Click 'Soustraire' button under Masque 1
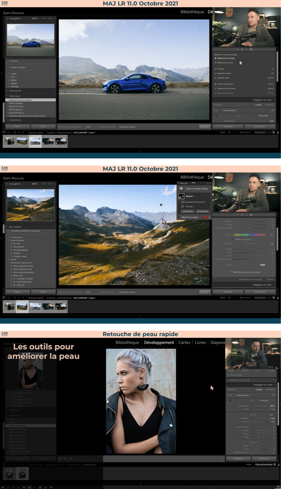281x489 pixels. tap(202, 211)
